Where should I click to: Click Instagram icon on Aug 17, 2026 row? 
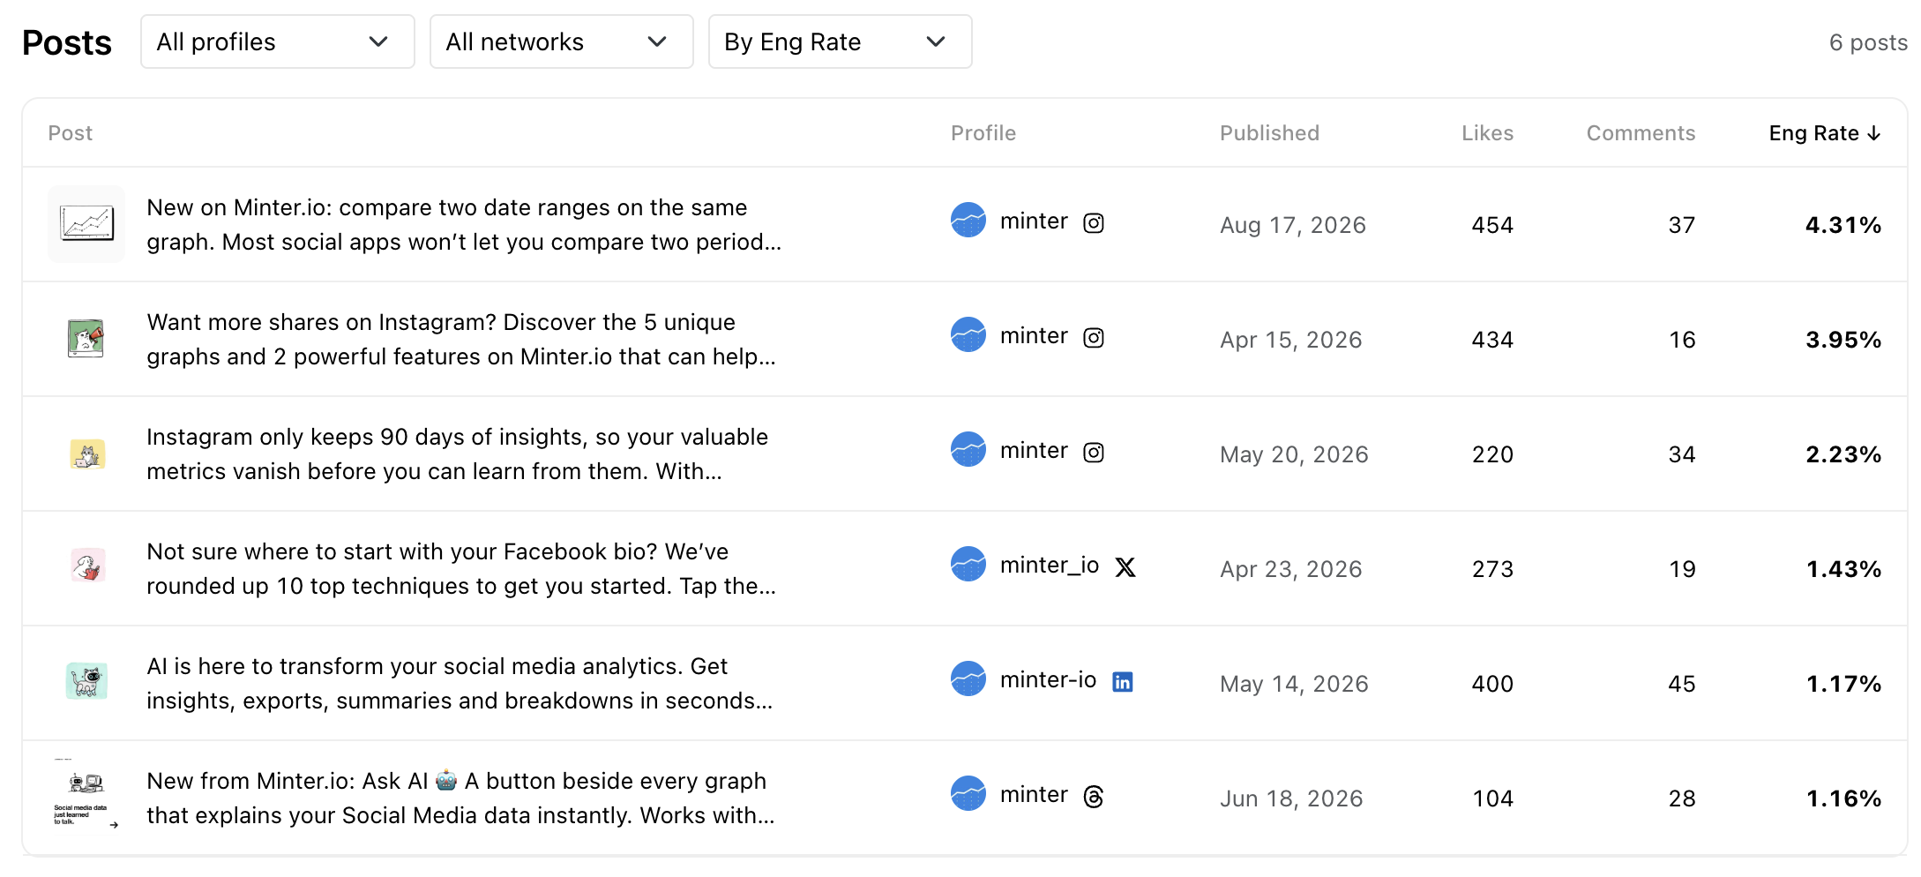point(1094,223)
